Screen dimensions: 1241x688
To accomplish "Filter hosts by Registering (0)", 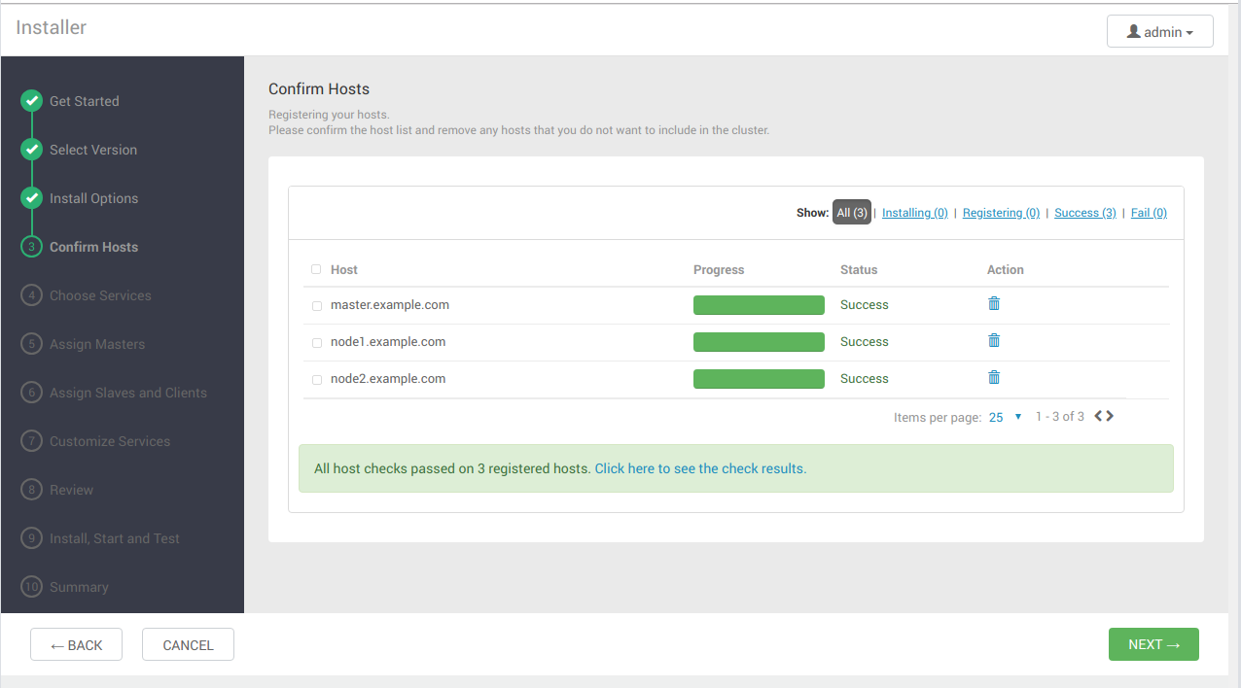I will 1001,213.
